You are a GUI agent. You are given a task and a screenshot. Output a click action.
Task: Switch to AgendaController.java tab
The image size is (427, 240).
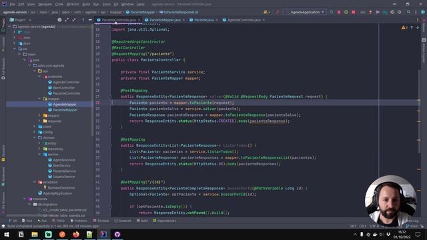point(244,20)
